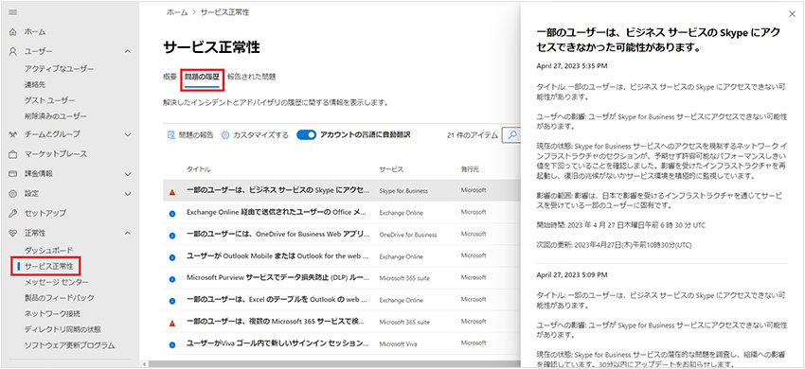Open the OneDrive for Business Web アプリ issue

click(278, 234)
